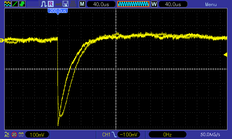Click the M main timebase icon
Viewport: 232px width, 139px height.
click(x=82, y=4)
